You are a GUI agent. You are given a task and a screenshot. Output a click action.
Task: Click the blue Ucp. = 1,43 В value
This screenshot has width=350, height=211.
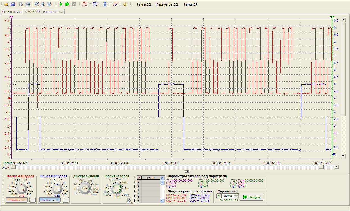pyautogui.click(x=200, y=201)
